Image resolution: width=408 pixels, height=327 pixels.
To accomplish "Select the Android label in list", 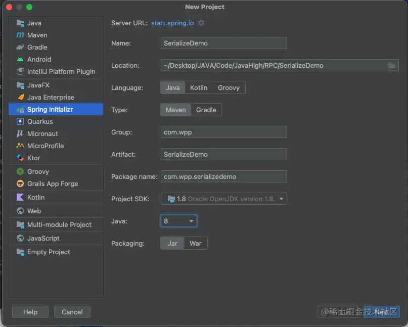I will click(x=39, y=59).
